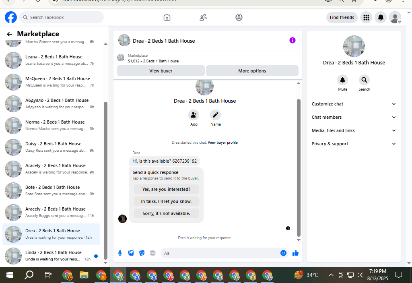Send a voice clip microphone icon
The height and width of the screenshot is (283, 412).
(x=120, y=253)
